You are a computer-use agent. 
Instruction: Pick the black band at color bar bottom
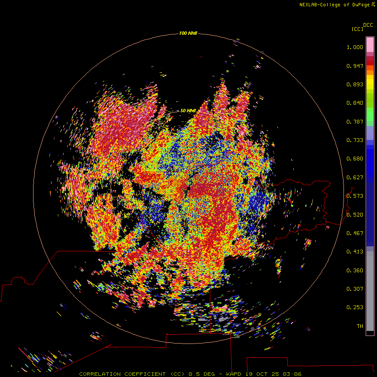coord(370,333)
